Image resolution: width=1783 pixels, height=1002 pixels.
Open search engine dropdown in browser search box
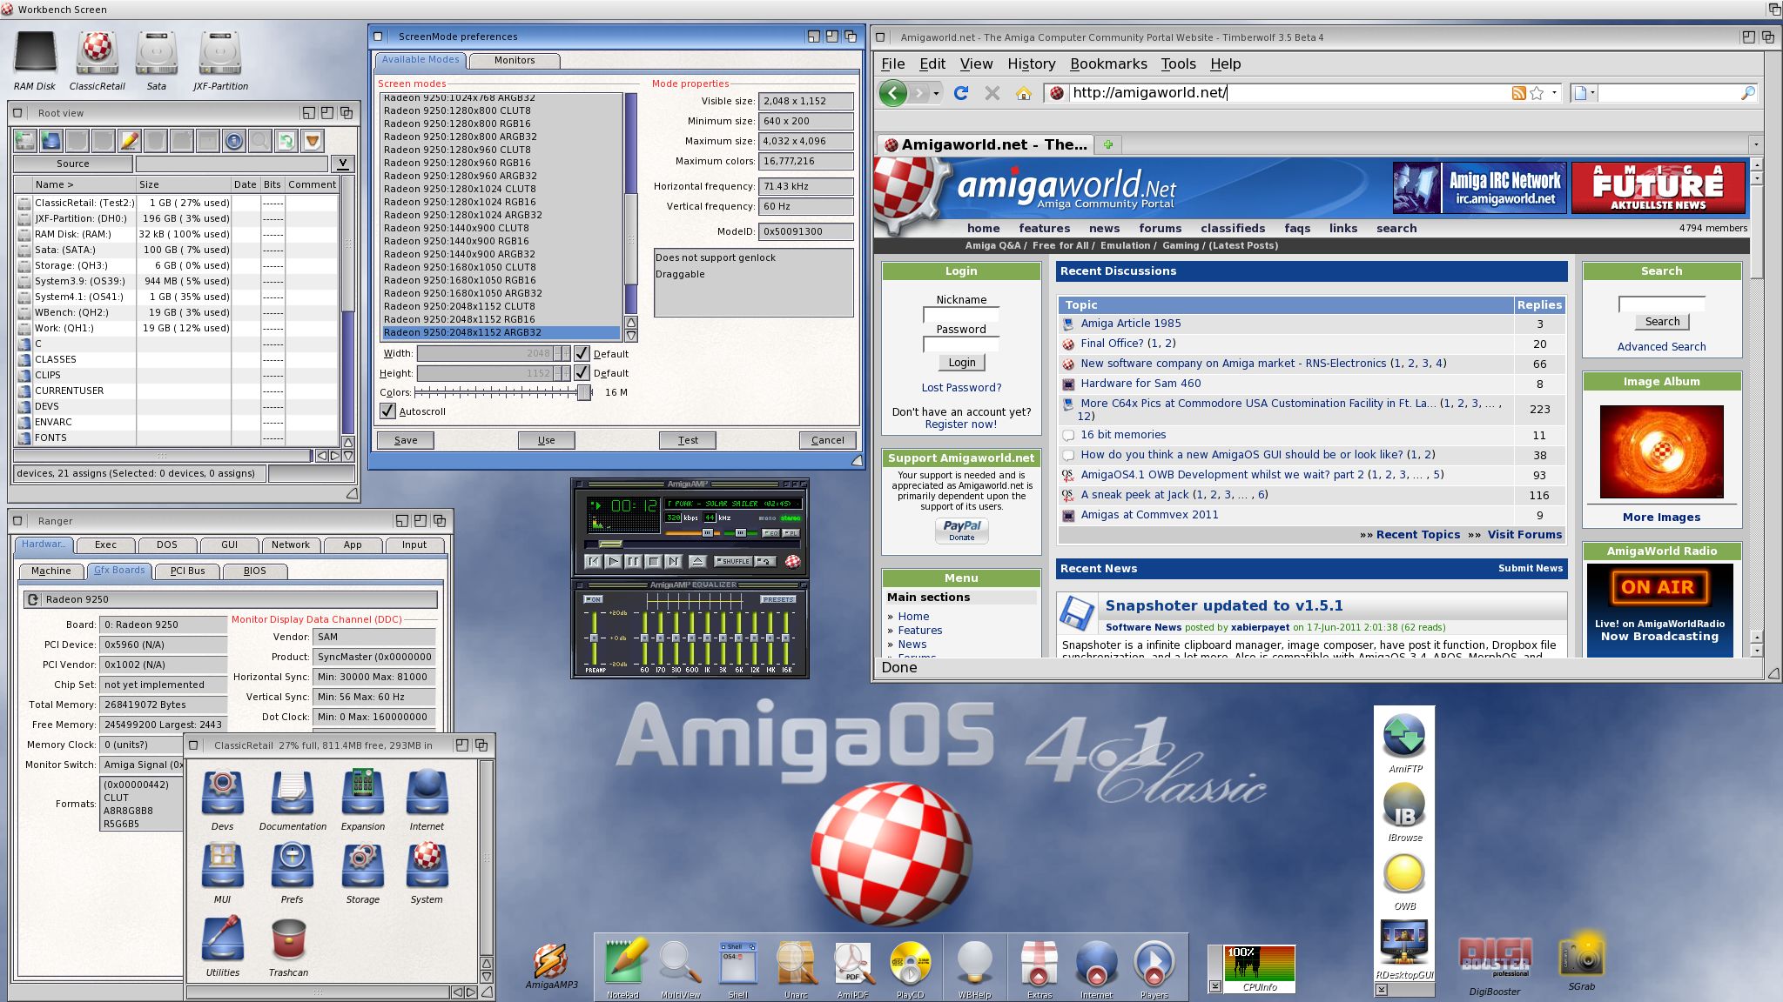(1585, 93)
